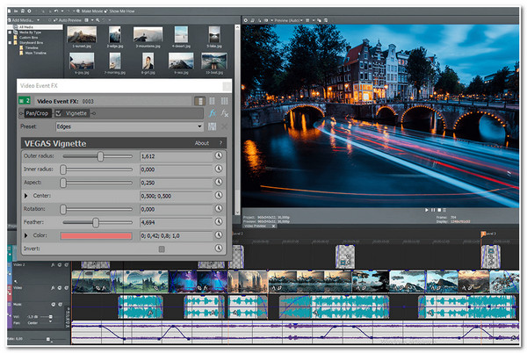Click the animate clock icon for Center
527x353 pixels.
219,195
